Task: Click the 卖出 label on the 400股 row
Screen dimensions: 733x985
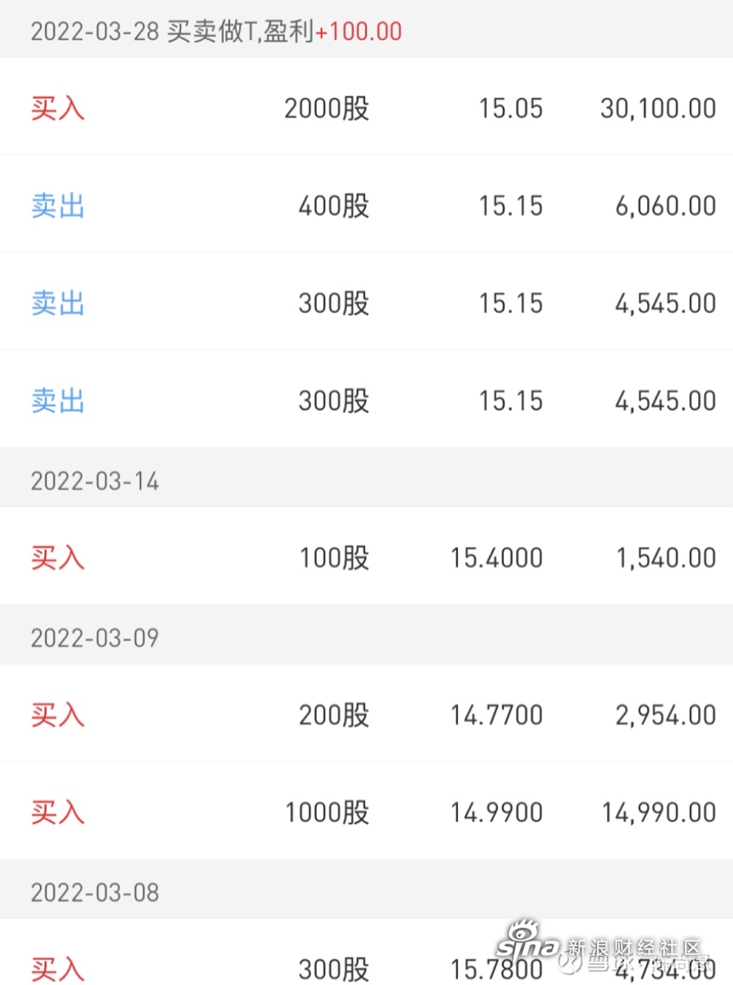Action: tap(58, 206)
